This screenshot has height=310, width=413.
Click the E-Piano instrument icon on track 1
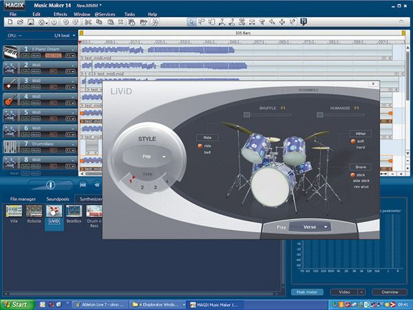tap(11, 51)
